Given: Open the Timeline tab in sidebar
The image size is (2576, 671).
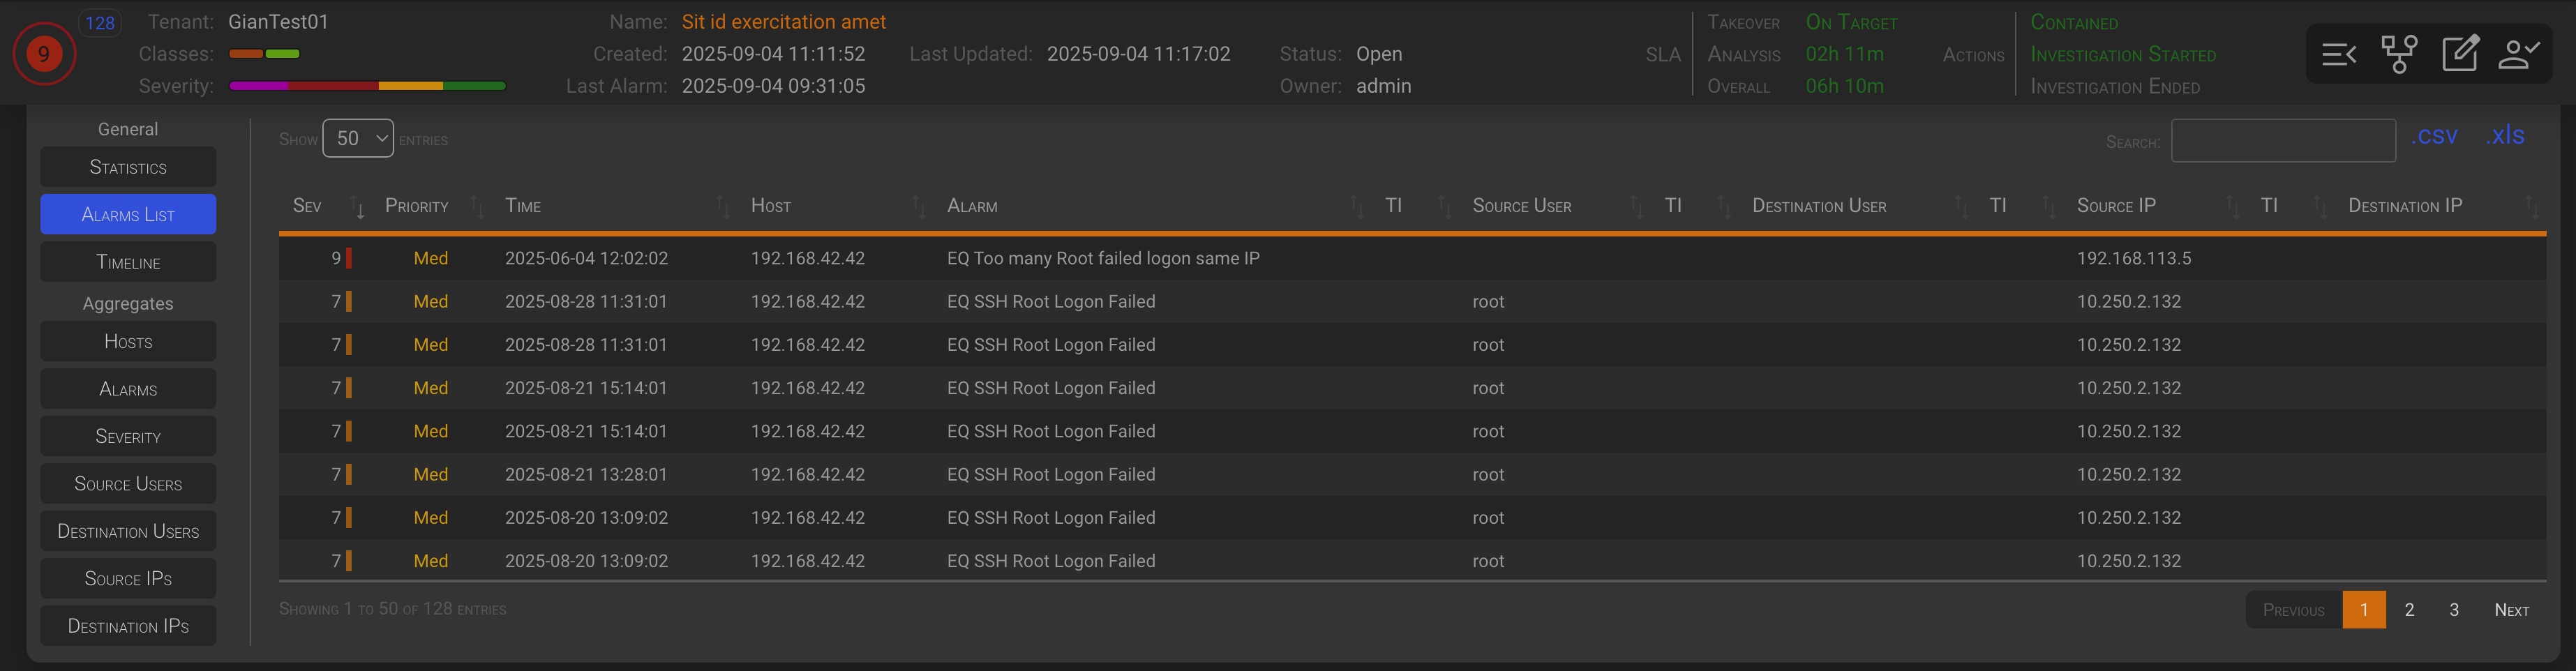Looking at the screenshot, I should [x=128, y=262].
